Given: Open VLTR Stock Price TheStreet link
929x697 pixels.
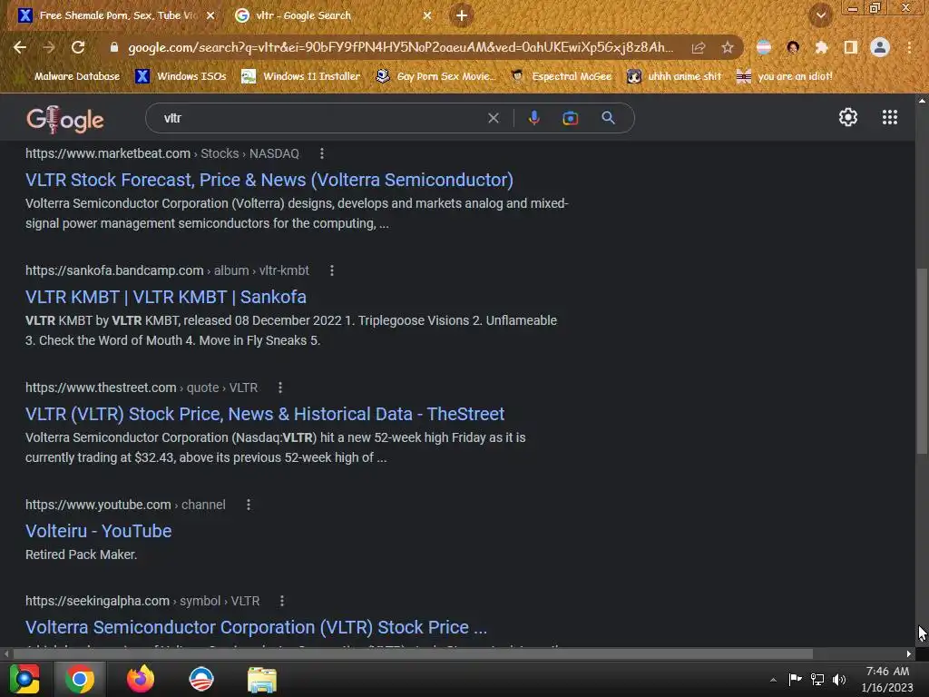Looking at the screenshot, I should pyautogui.click(x=265, y=414).
